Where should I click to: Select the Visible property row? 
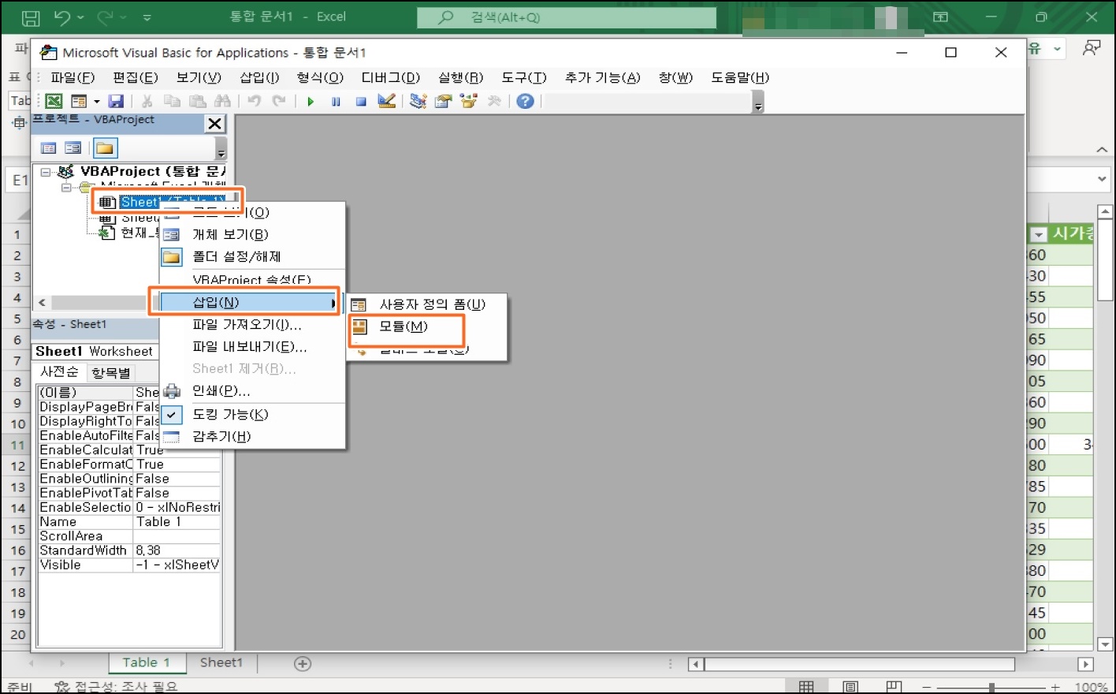click(129, 565)
